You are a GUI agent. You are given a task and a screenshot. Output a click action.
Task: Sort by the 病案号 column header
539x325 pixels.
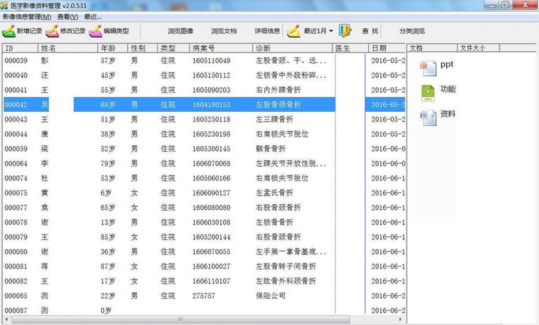coord(222,48)
